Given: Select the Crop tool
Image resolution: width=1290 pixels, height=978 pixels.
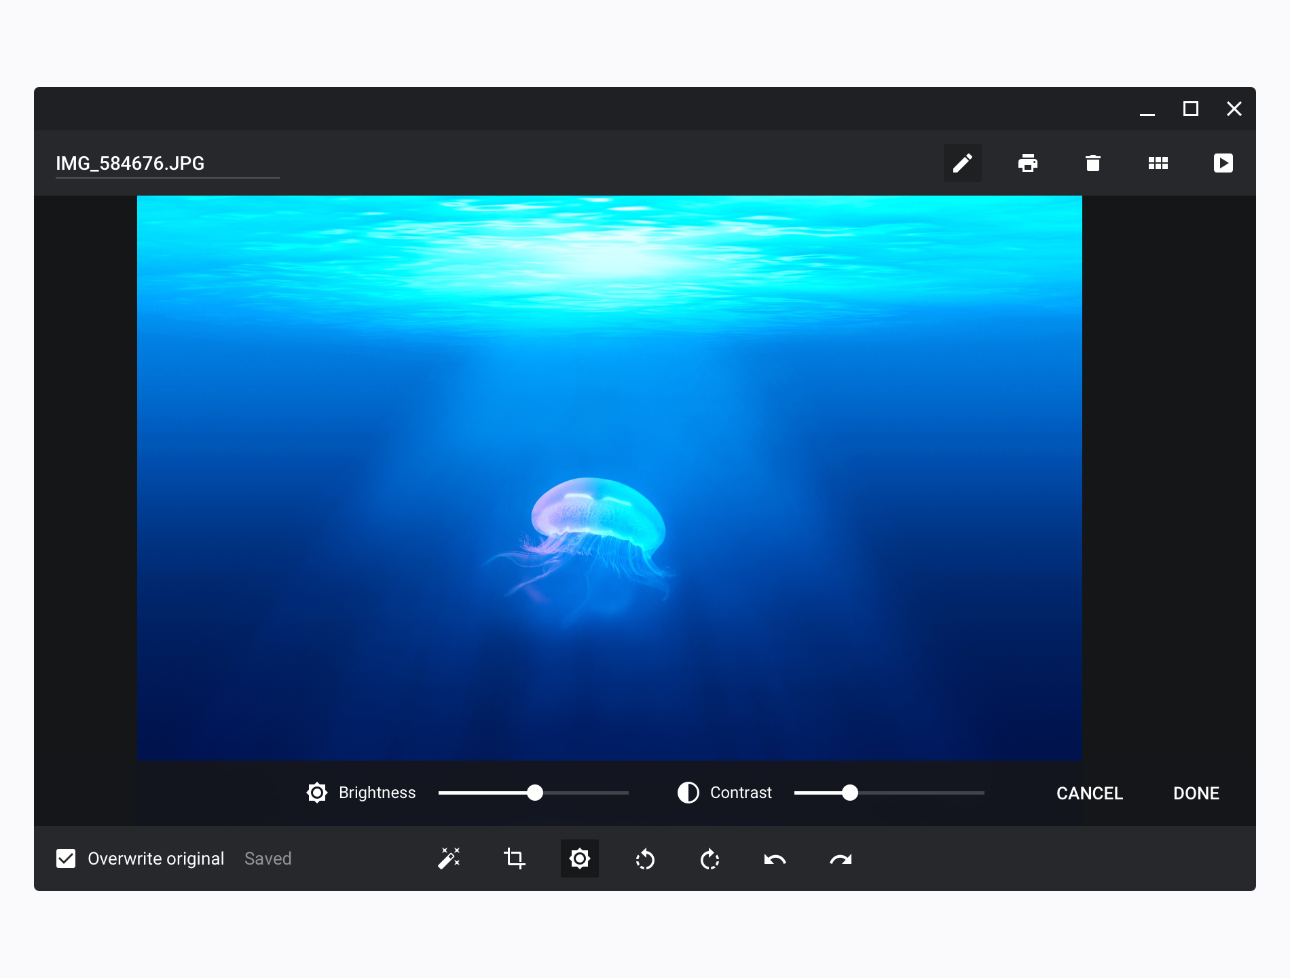Looking at the screenshot, I should coord(514,858).
